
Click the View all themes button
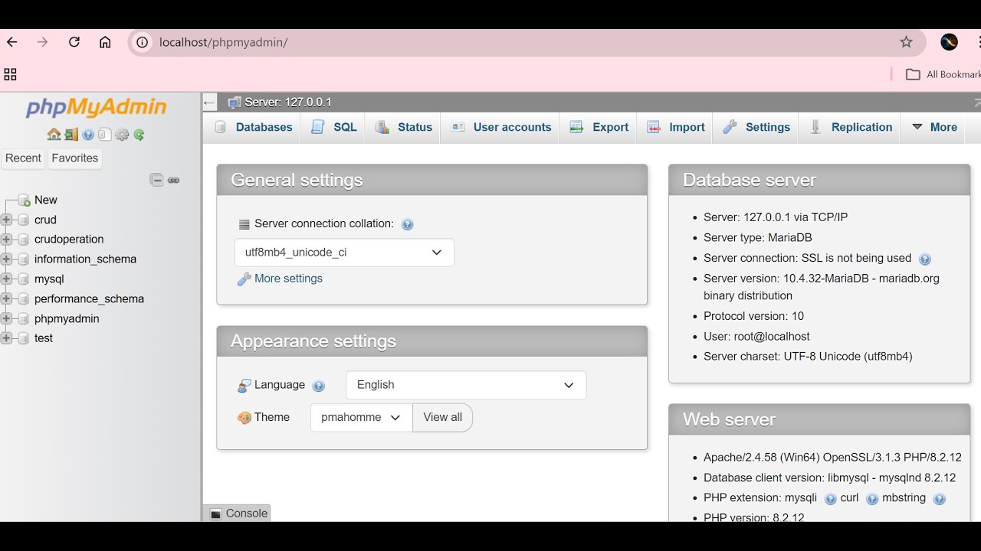click(442, 417)
